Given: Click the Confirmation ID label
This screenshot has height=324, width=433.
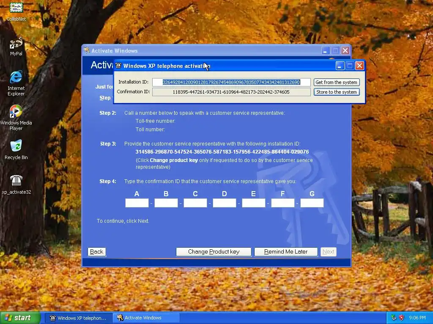Looking at the screenshot, I should (133, 92).
